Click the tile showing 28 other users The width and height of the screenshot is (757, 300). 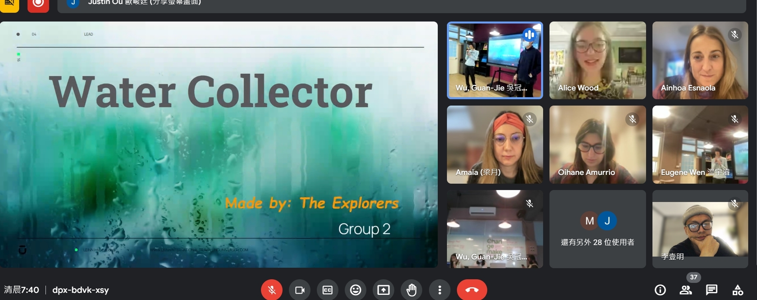(597, 229)
